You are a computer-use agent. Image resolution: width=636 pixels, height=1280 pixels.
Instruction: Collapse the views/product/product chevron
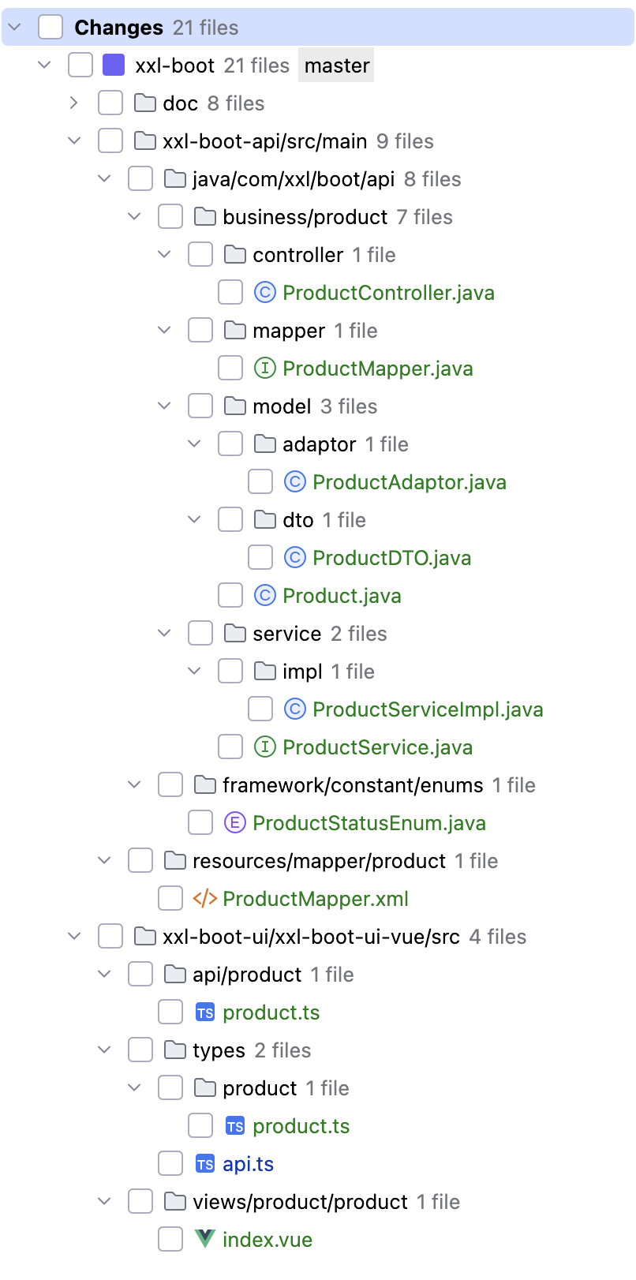[x=105, y=1202]
